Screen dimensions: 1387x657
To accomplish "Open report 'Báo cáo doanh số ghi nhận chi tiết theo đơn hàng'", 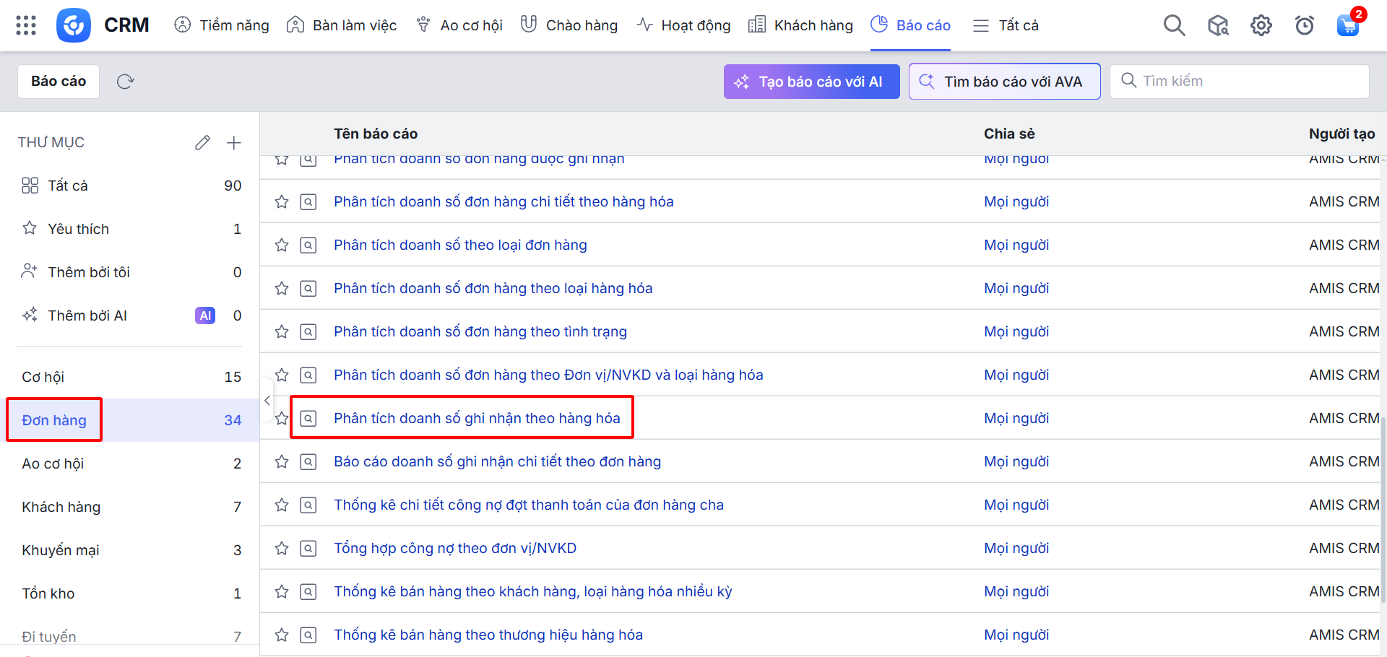I will pos(497,461).
